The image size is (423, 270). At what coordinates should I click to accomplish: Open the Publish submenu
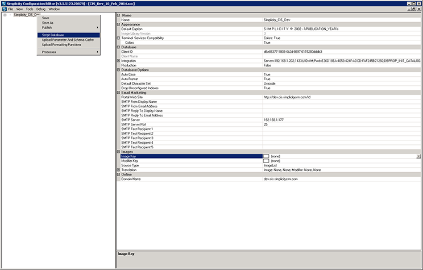click(x=69, y=27)
